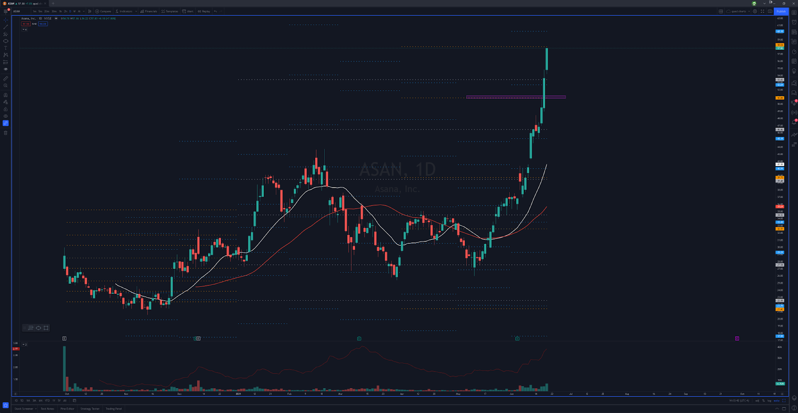Toggle the lock all drawings tool
This screenshot has height=413, width=798.
(x=5, y=109)
